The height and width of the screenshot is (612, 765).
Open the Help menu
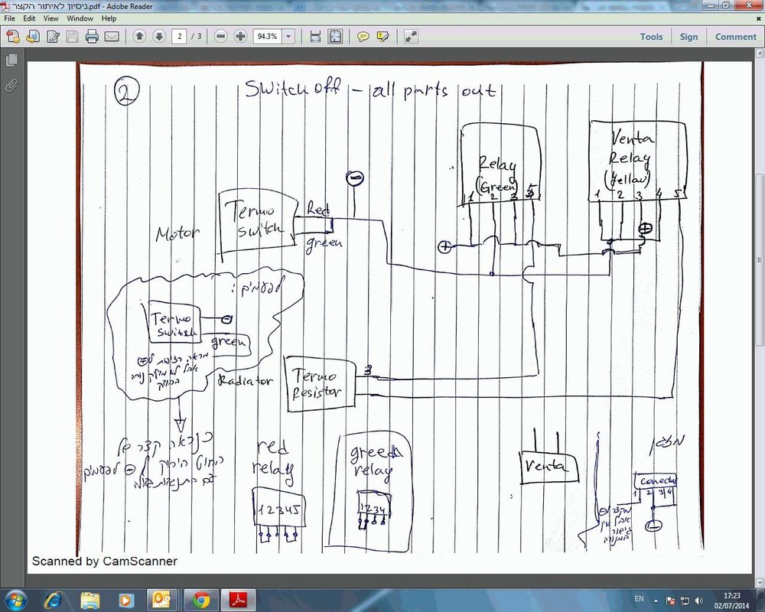(x=109, y=18)
